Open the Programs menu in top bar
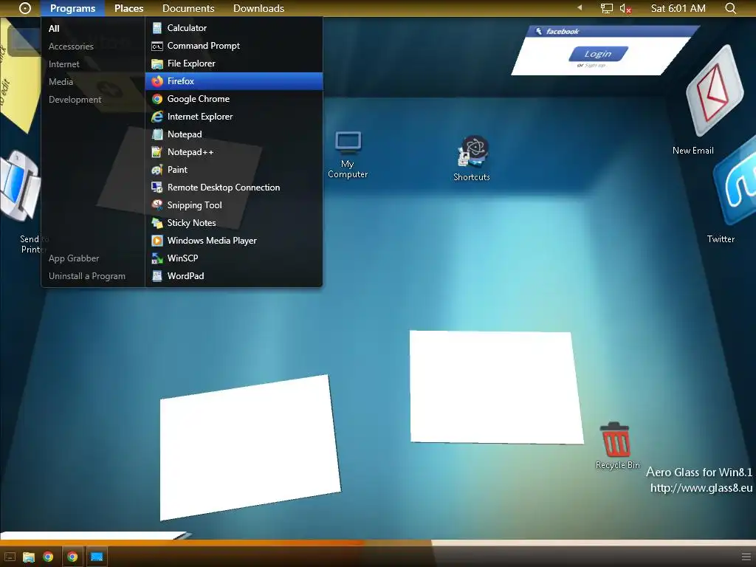Image resolution: width=756 pixels, height=567 pixels. [x=73, y=8]
